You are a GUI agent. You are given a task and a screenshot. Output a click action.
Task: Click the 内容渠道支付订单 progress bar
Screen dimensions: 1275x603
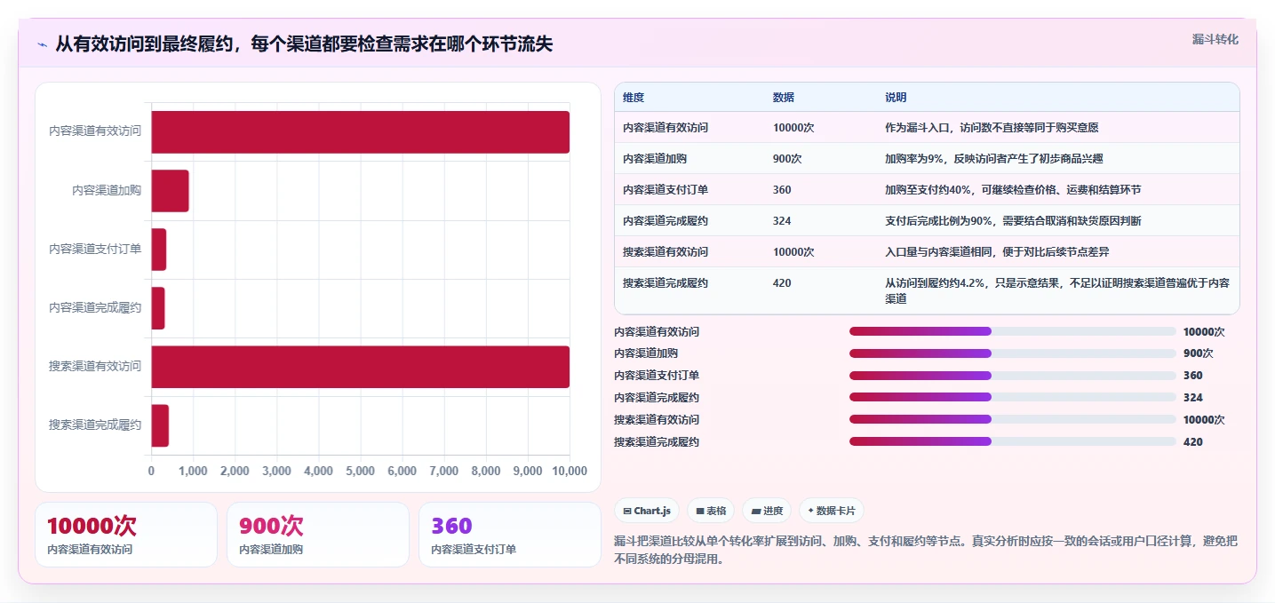pos(1013,376)
